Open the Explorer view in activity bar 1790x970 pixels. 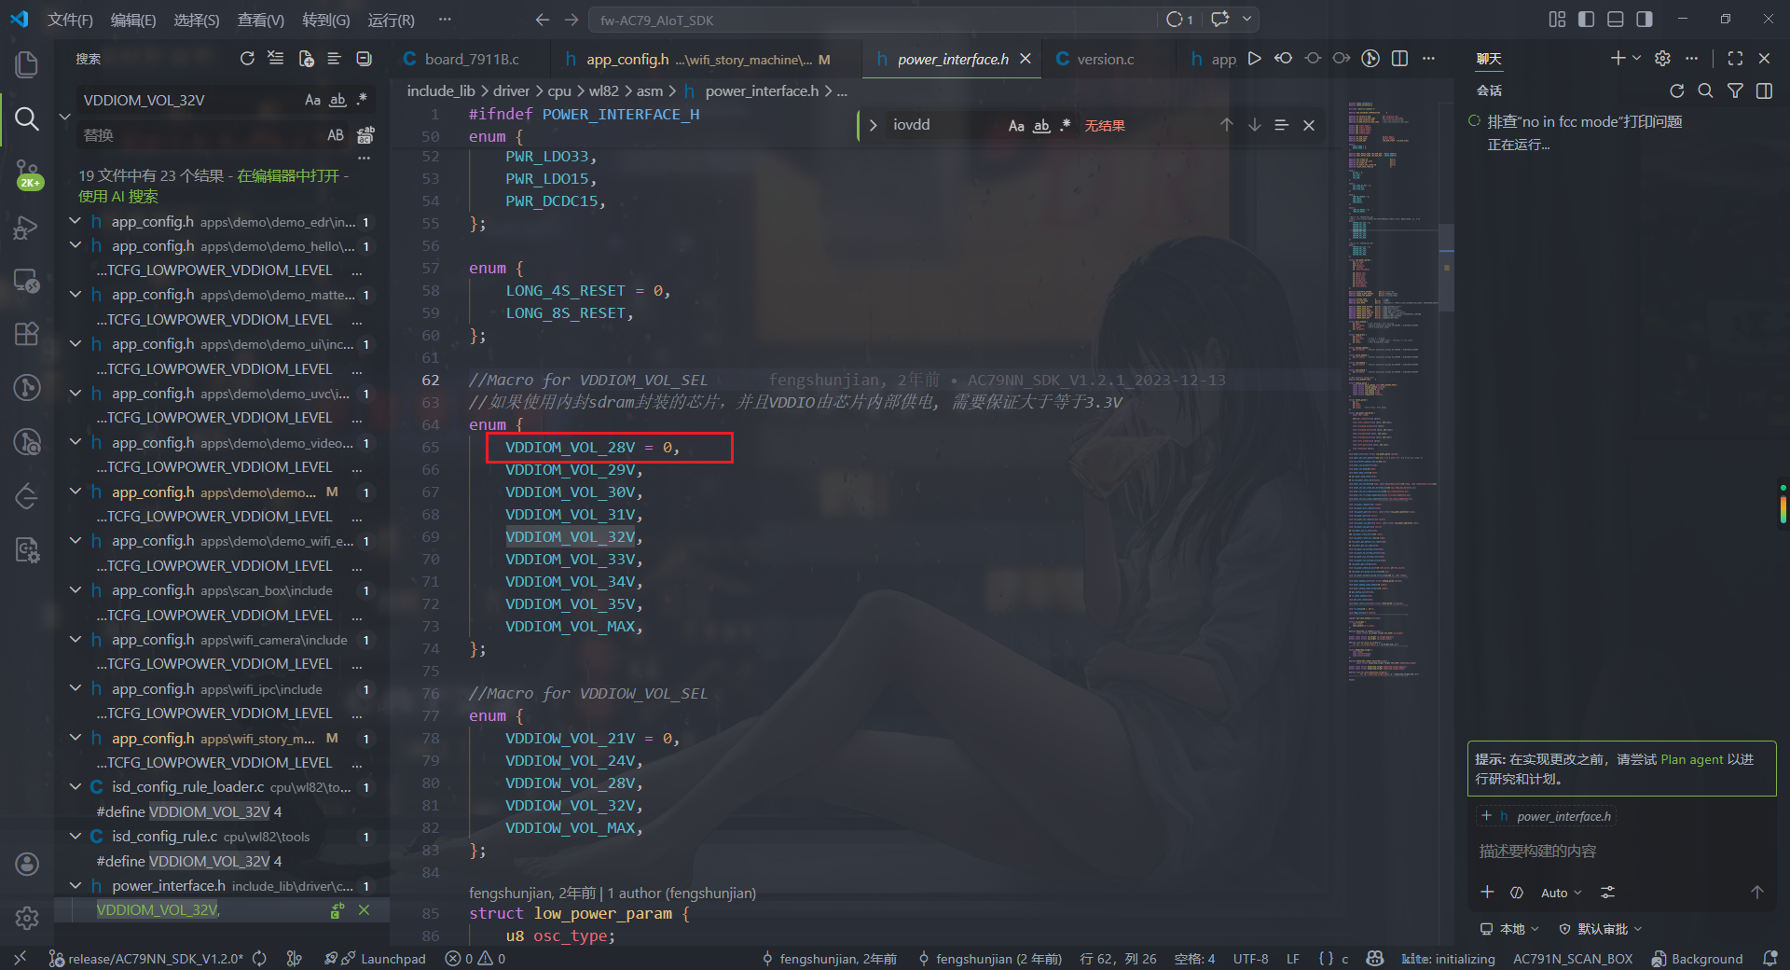[27, 64]
